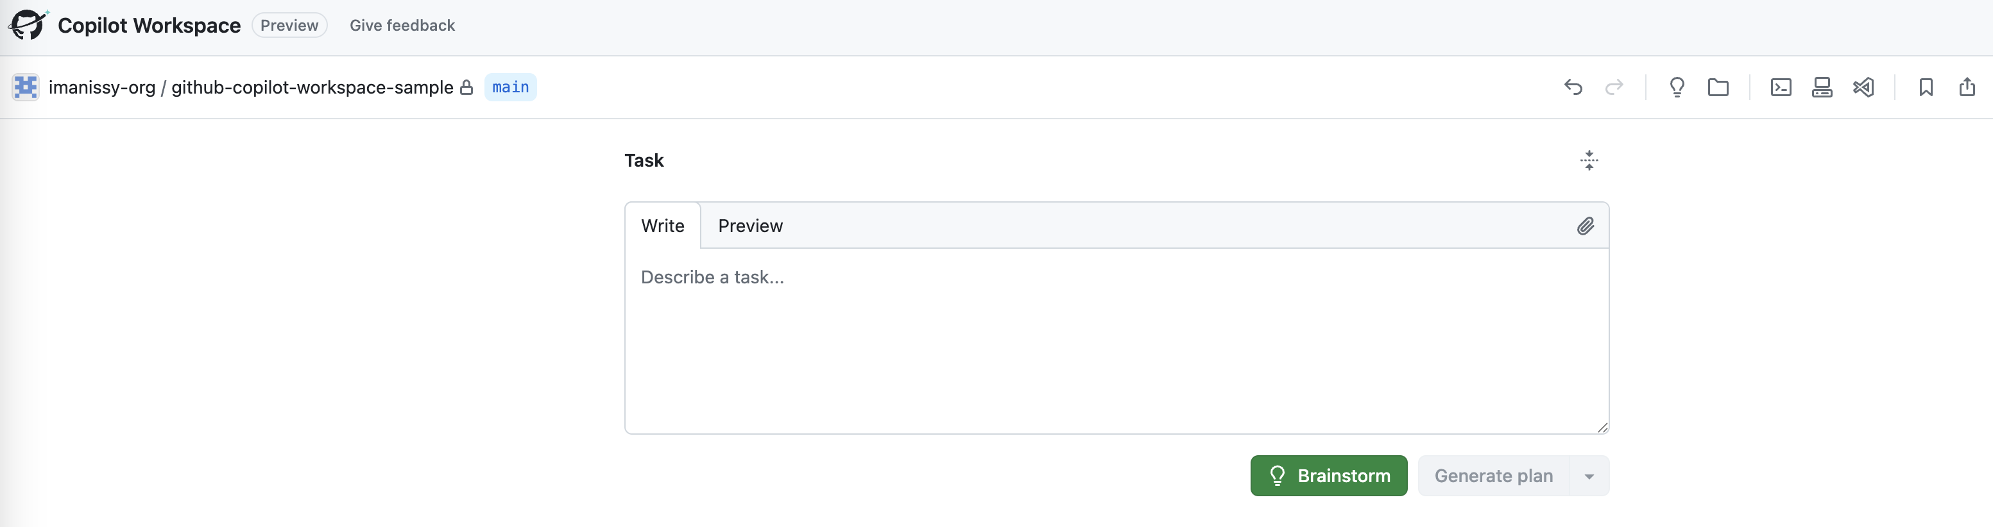
Task: Open the file folder icon
Action: pos(1718,87)
